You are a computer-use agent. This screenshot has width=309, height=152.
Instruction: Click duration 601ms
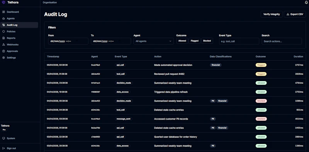coord(300,110)
